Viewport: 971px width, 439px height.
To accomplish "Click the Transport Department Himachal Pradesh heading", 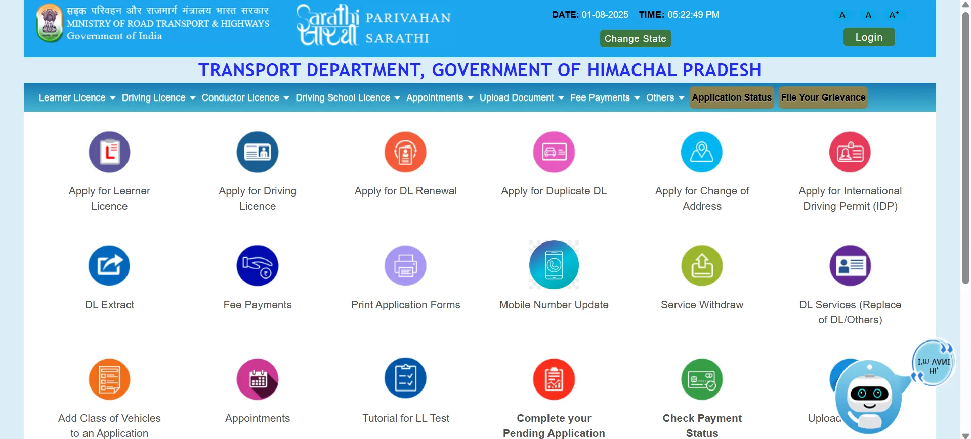I will point(480,70).
